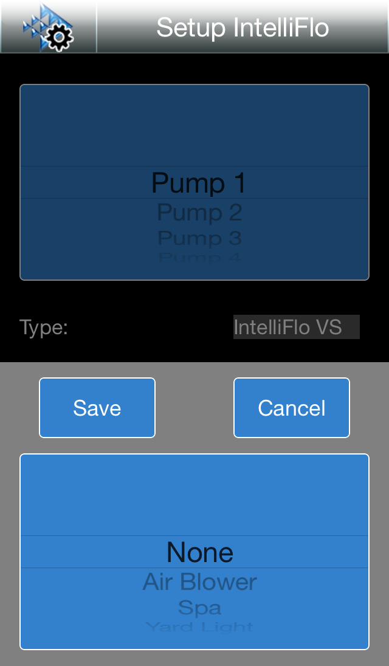Open the IntelliFlo VS type field
The width and height of the screenshot is (389, 666).
tap(296, 327)
